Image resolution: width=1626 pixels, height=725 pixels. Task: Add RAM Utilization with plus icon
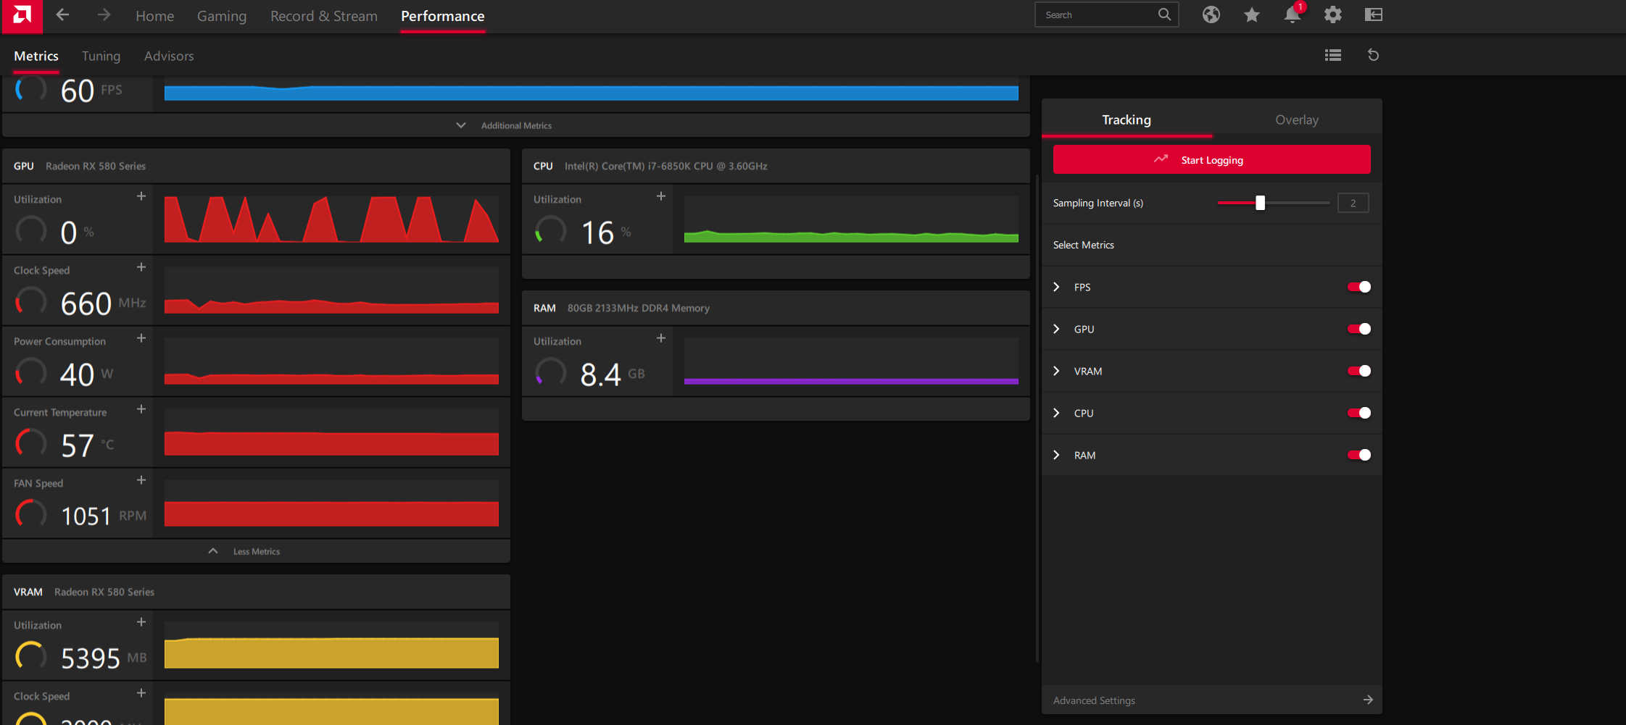661,338
